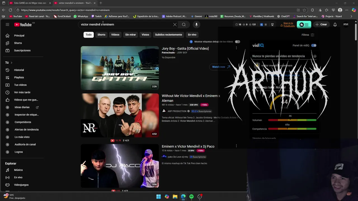Click the vidIQ trophy icon

272,25
